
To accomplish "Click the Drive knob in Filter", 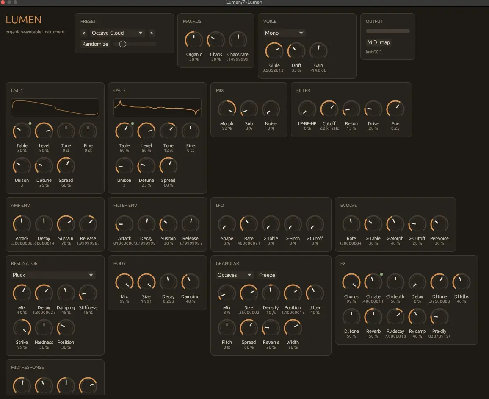I will click(373, 109).
